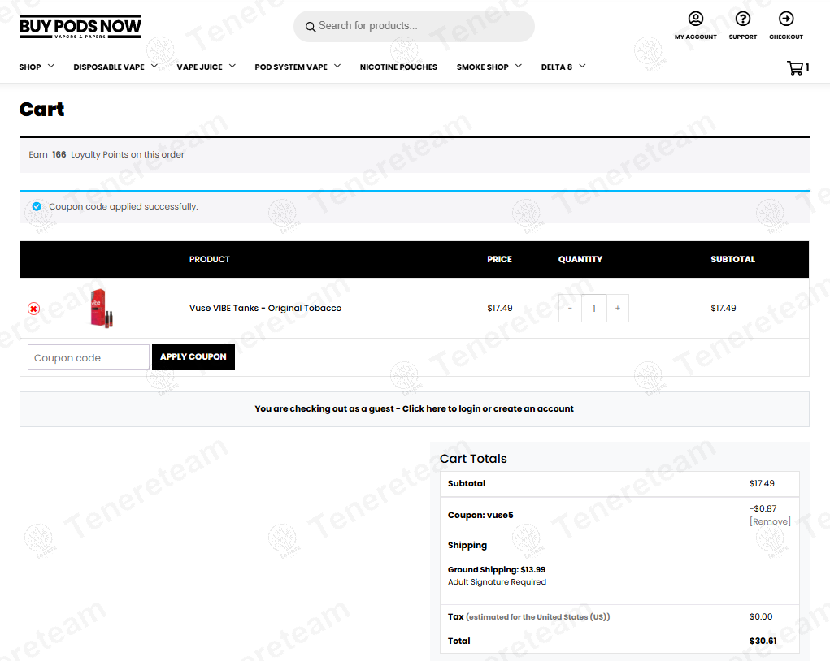830x661 pixels.
Task: Click the QUANTITY column header
Action: pos(580,259)
